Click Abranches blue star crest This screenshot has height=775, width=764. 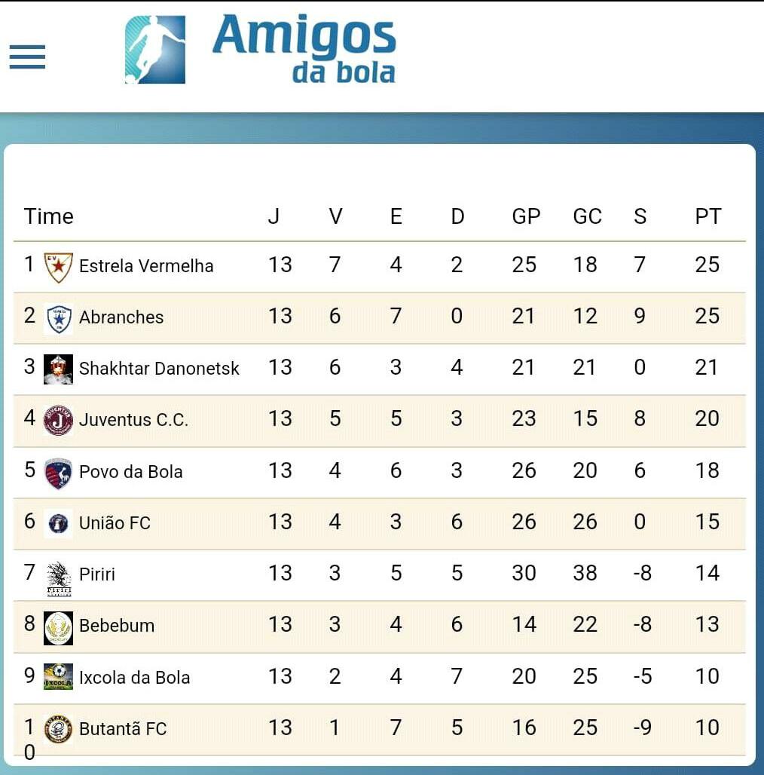(58, 318)
